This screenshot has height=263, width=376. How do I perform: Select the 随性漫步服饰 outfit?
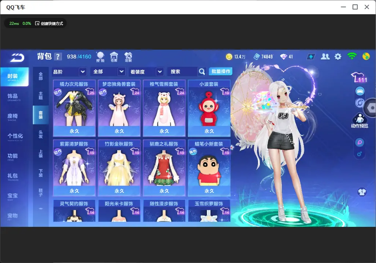coord(164,211)
